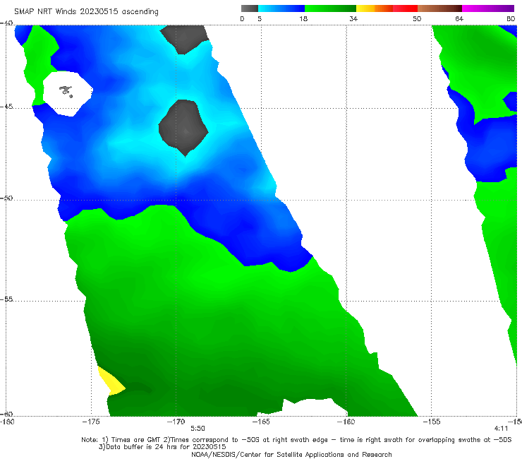Click the longitude label '-175'
522x459 pixels.
(91, 422)
